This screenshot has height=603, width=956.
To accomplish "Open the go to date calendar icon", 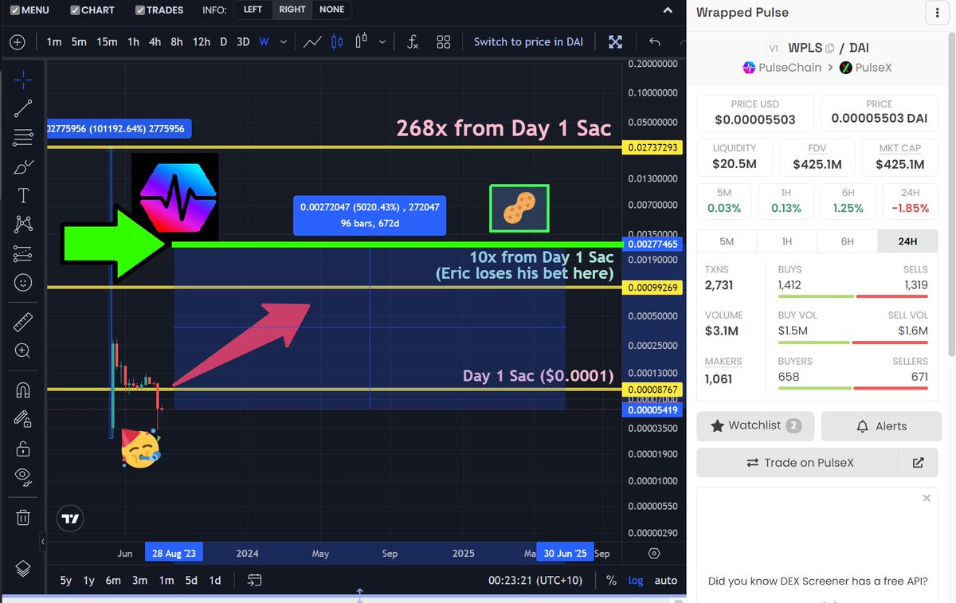I will click(254, 581).
